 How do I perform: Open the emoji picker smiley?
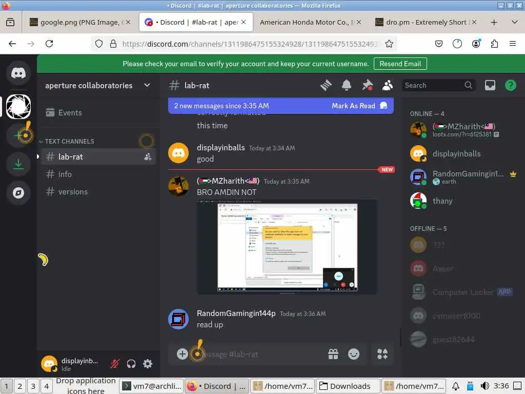[354, 354]
